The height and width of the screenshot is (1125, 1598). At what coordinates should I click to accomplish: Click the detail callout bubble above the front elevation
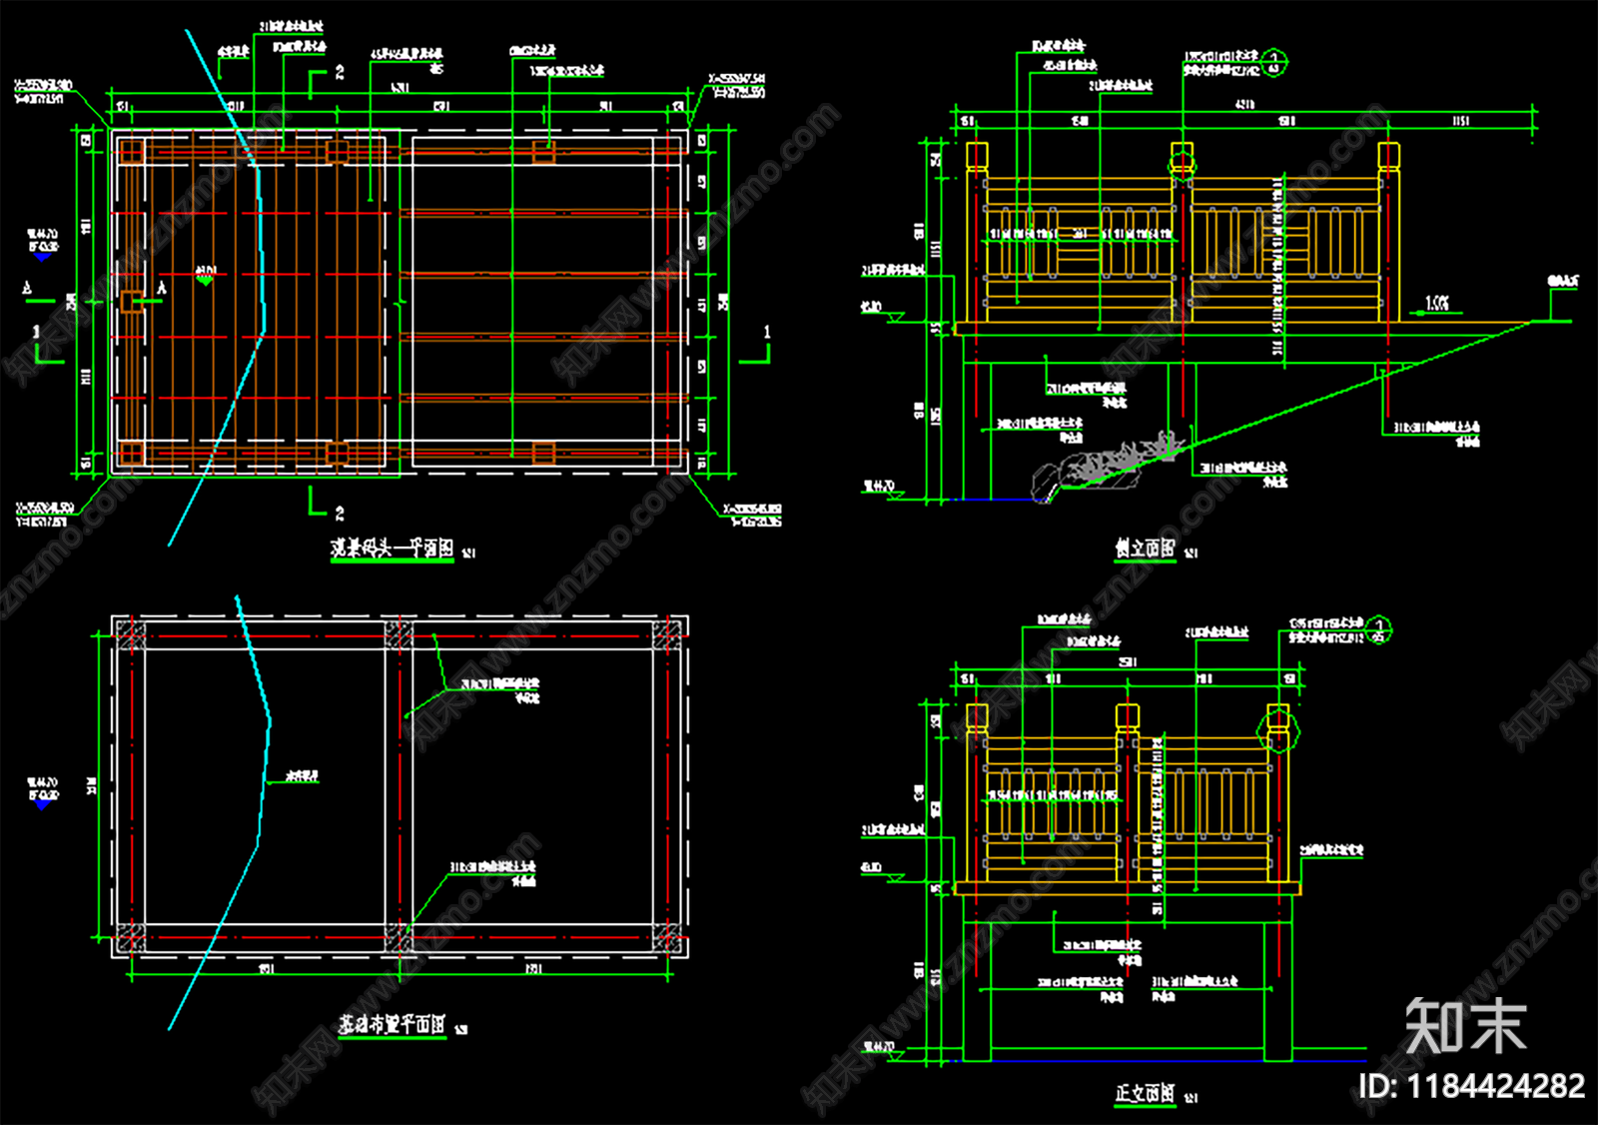coord(1379,629)
